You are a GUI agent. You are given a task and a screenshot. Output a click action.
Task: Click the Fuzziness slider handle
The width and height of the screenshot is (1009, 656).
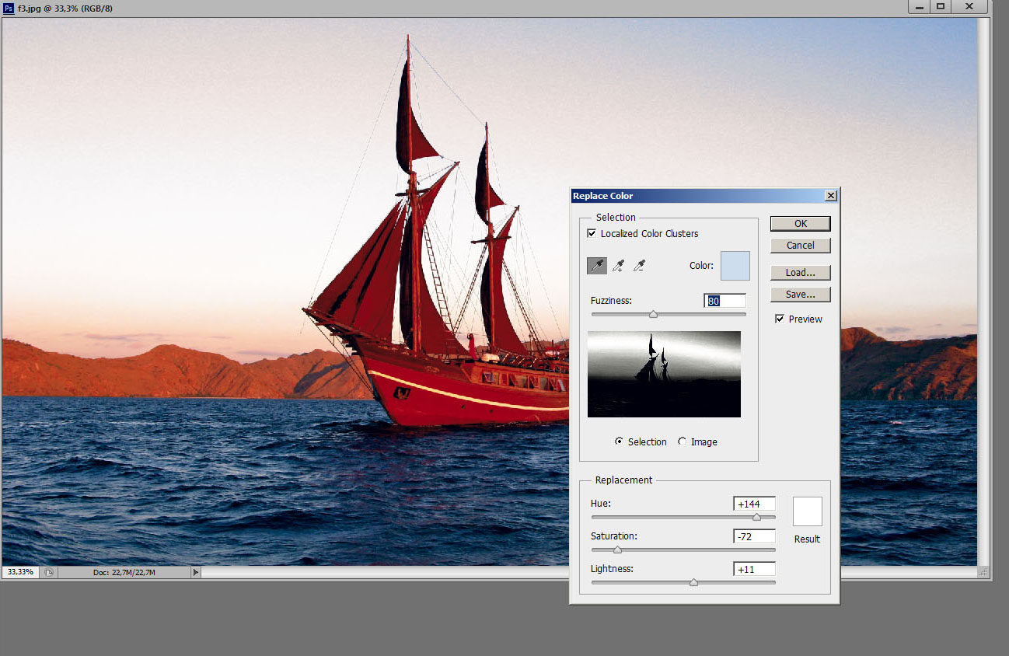(x=653, y=314)
